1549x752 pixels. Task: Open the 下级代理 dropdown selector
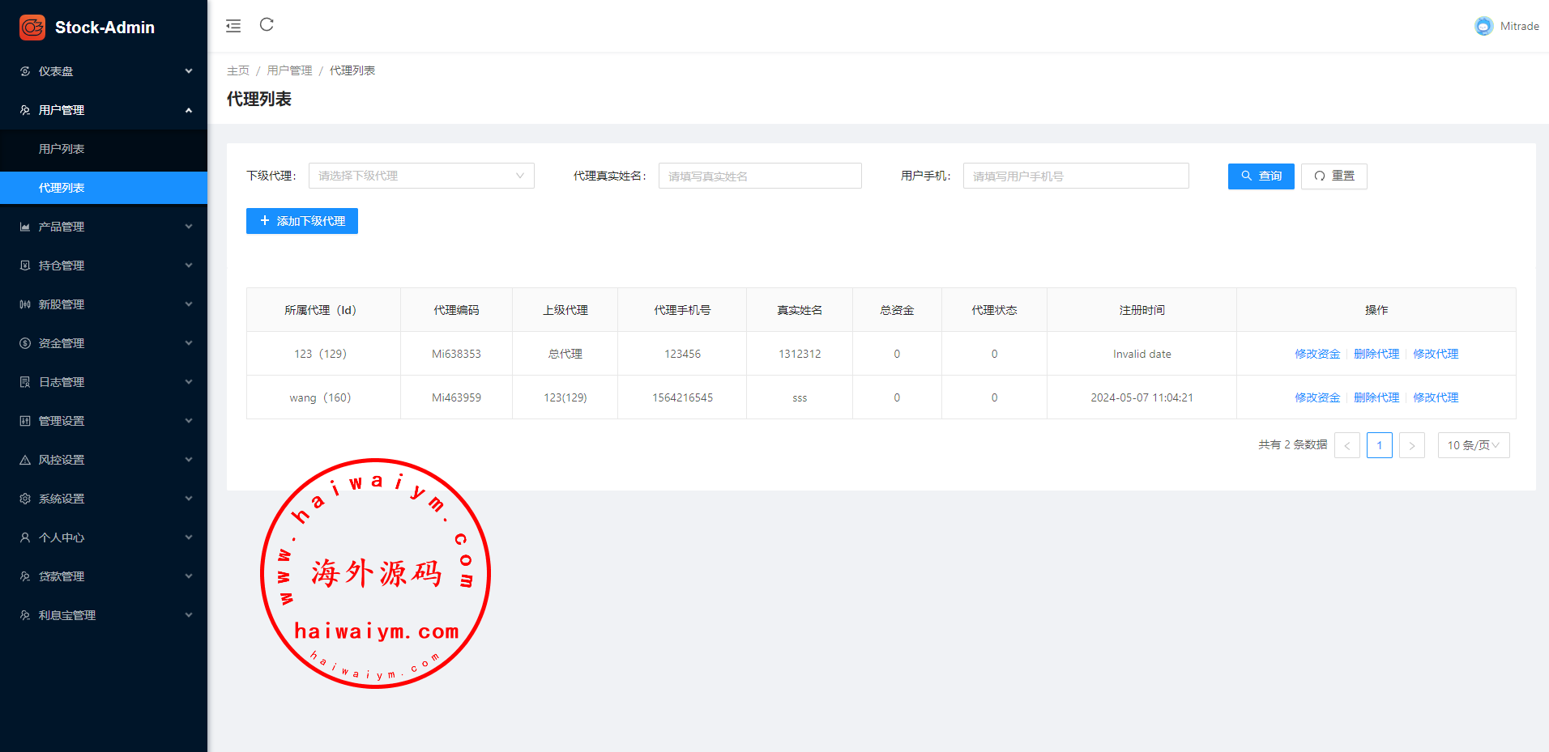420,176
